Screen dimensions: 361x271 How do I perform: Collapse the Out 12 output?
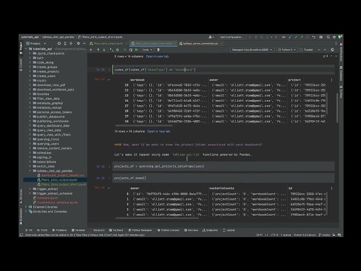click(x=109, y=188)
